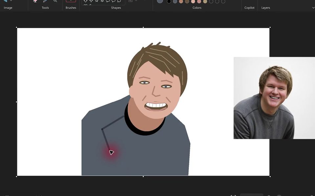Choose the oval callout shape

click(114, 1)
